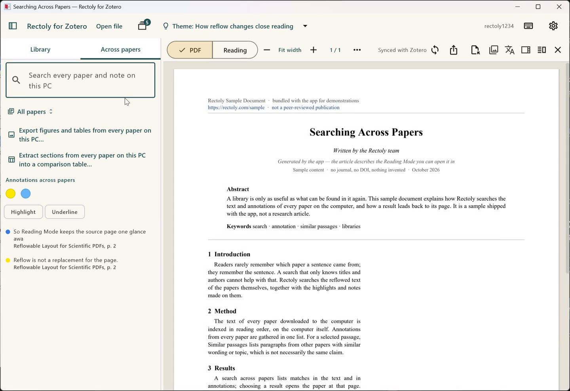
Task: Select PDF view mode
Action: point(190,50)
